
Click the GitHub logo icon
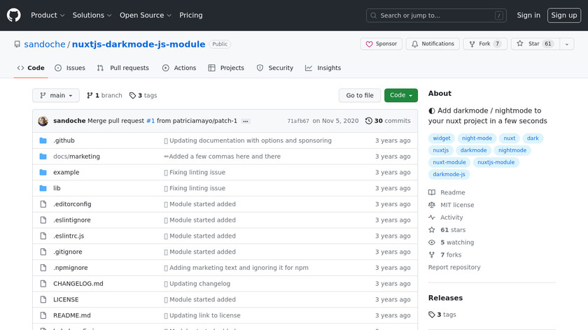pos(14,15)
